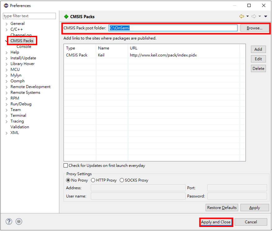
Task: Select the HTTP Proxy radio button
Action: click(93, 180)
